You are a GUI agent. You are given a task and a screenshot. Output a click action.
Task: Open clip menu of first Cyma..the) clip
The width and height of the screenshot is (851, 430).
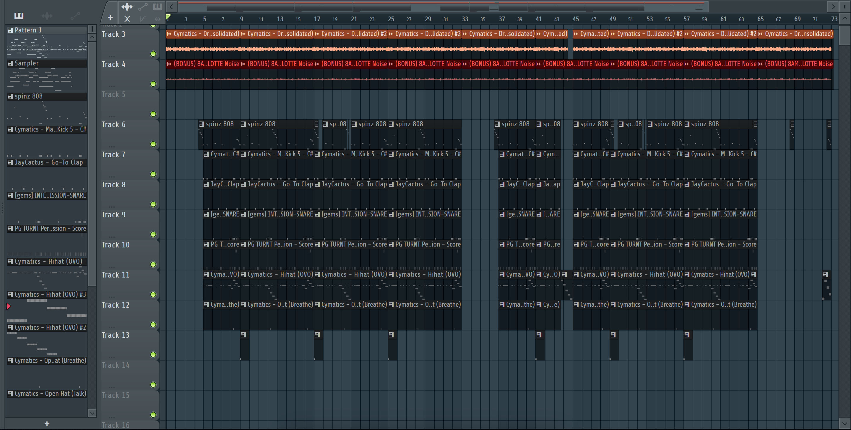tap(207, 304)
